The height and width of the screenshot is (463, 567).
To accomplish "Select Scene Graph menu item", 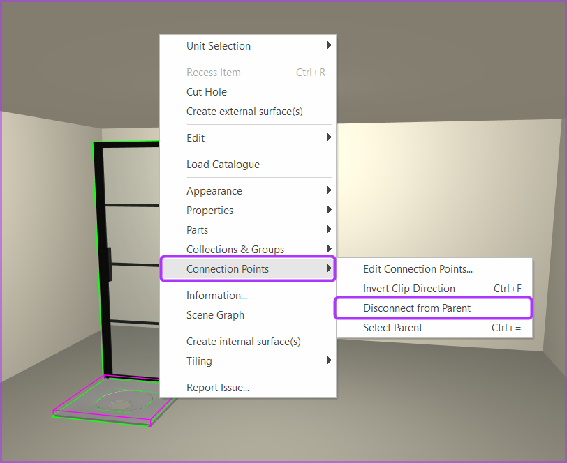I will point(248,315).
